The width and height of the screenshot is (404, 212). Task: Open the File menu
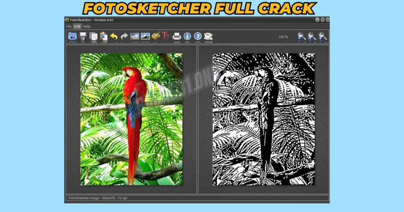tap(69, 26)
